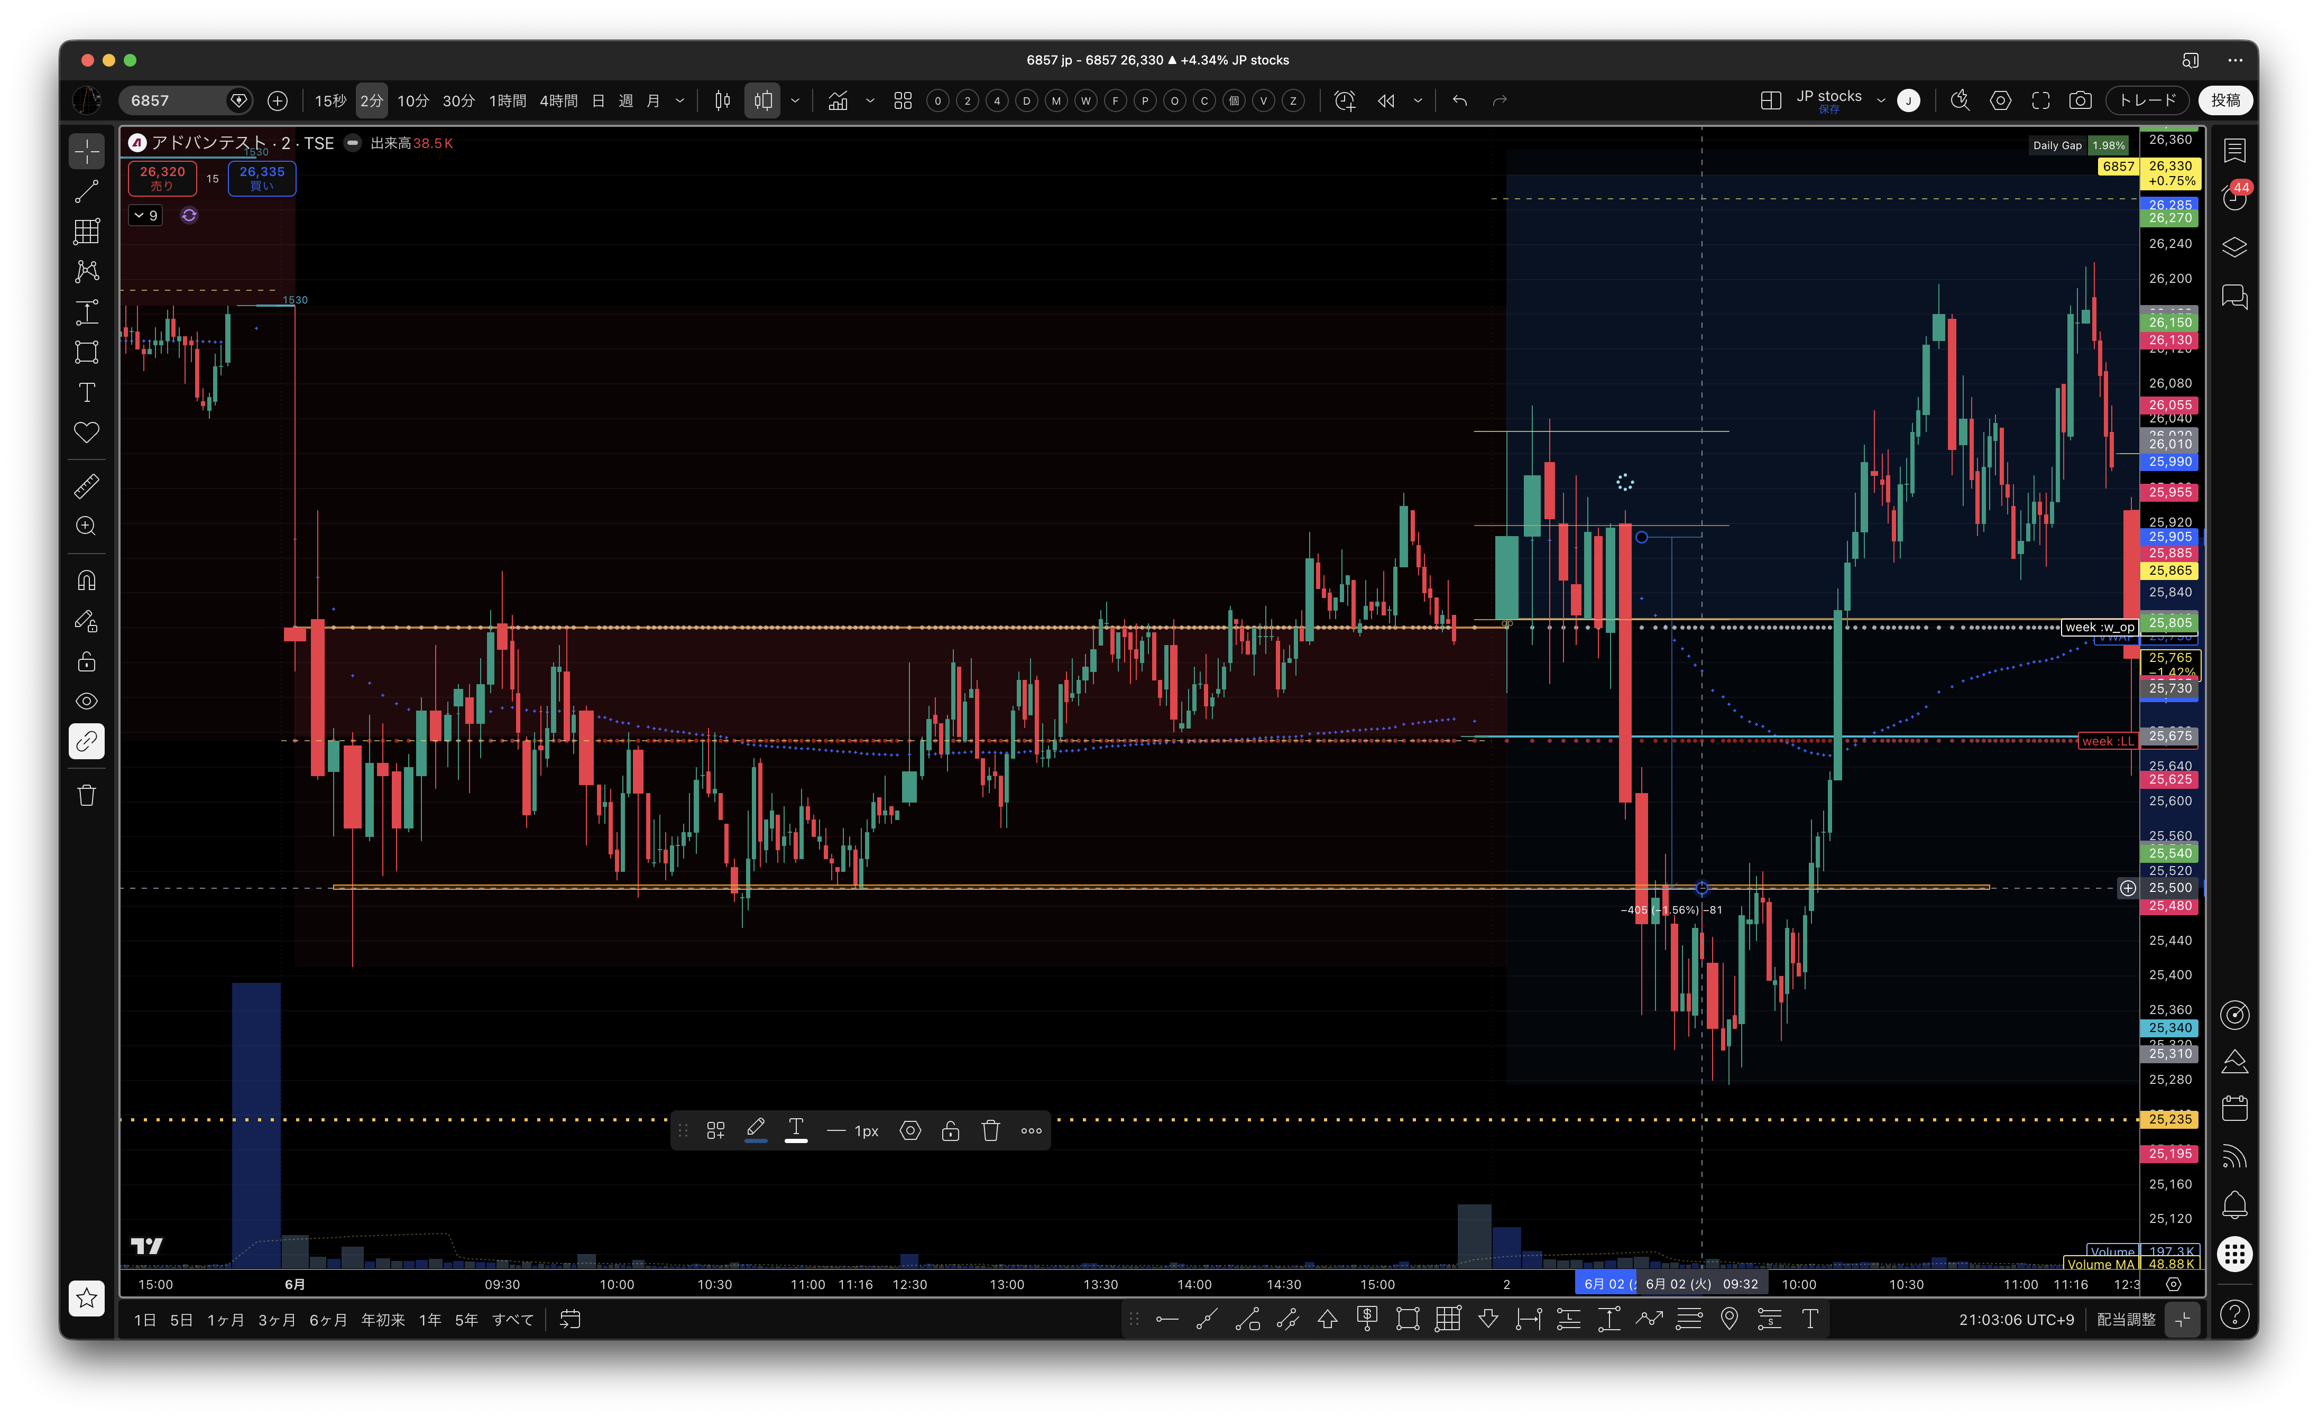
Task: Toggle the 出来高 volume legend collapse
Action: (353, 144)
